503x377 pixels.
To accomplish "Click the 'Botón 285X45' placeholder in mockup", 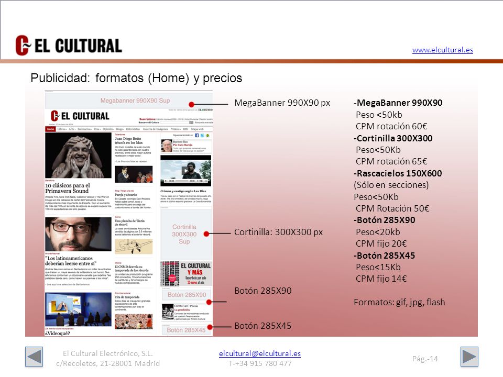I will (x=186, y=330).
